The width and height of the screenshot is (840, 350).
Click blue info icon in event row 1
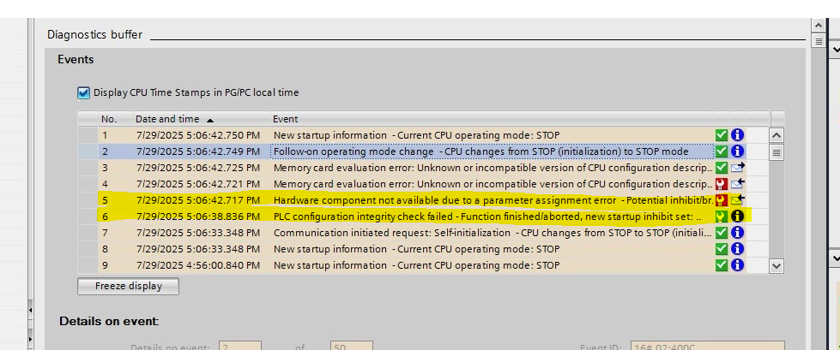pos(738,135)
